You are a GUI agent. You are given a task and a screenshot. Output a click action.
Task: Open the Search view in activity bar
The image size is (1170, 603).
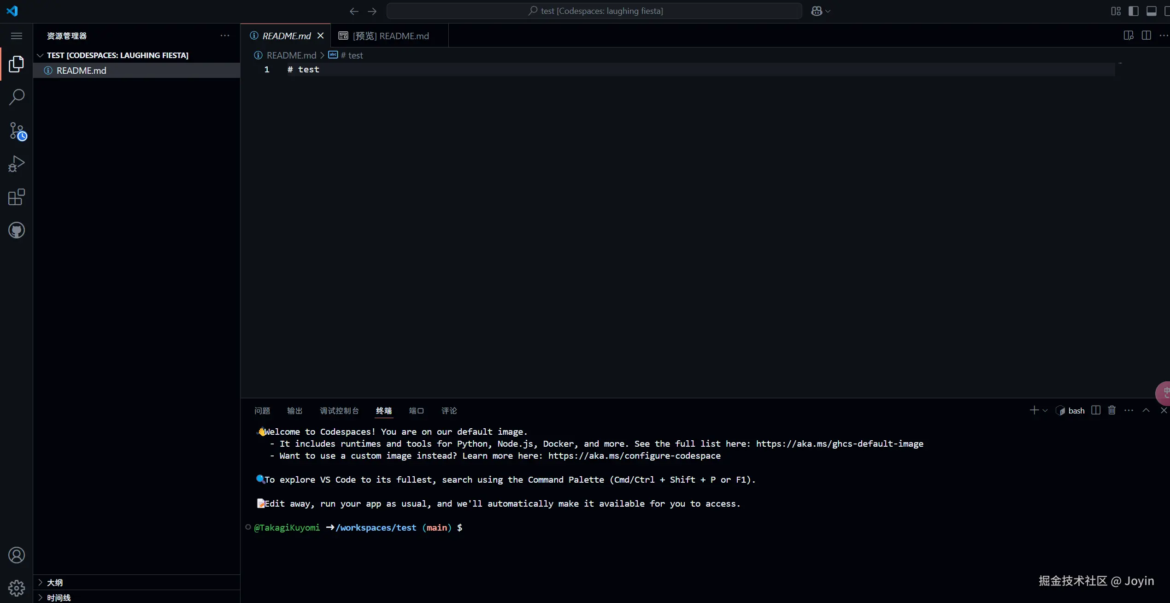tap(17, 97)
